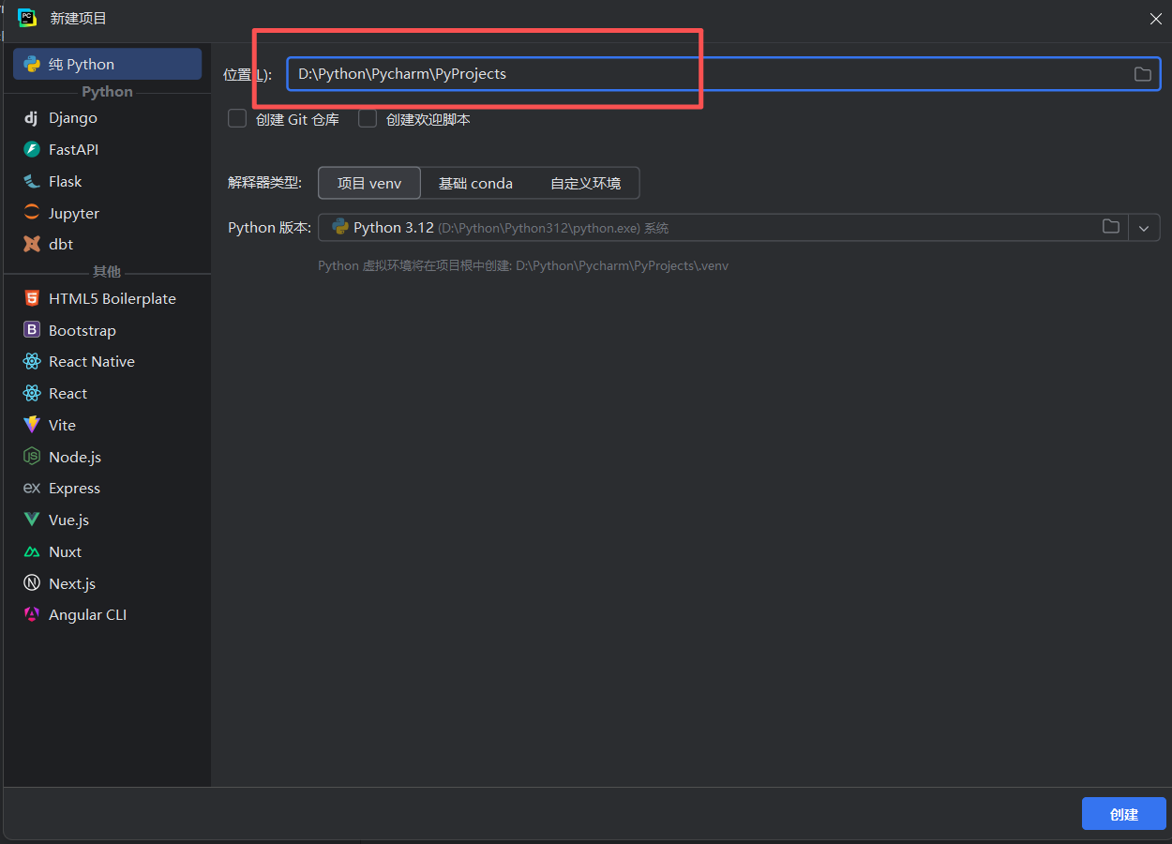Screen dimensions: 1172x844
Task: Click the React atom icon
Action: tap(32, 393)
